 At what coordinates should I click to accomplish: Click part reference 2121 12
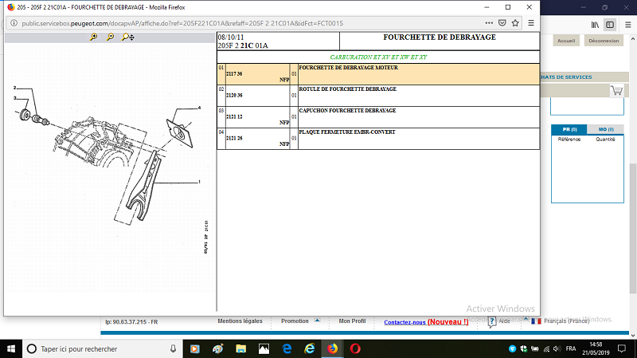(x=234, y=116)
